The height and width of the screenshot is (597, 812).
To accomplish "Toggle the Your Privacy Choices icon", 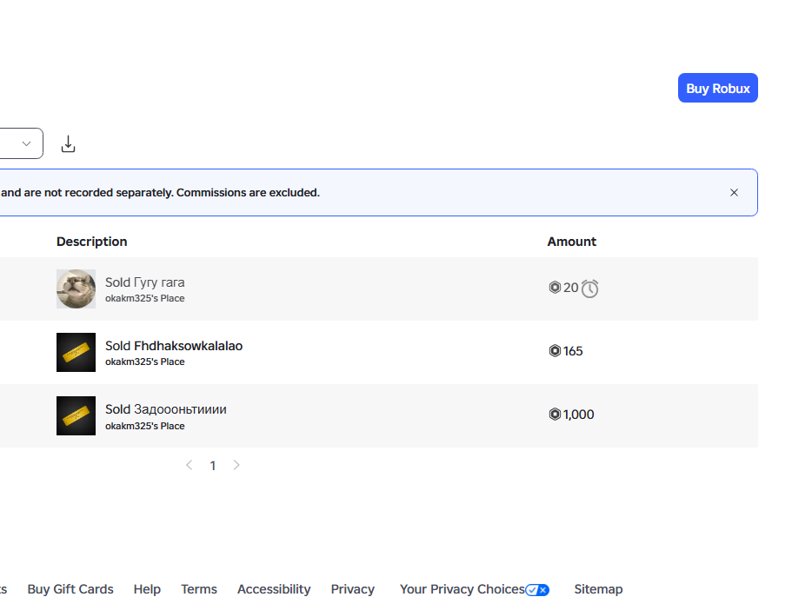I will point(537,590).
